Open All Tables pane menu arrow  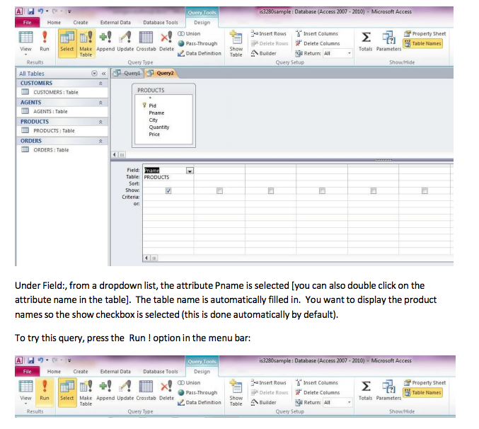[x=94, y=74]
